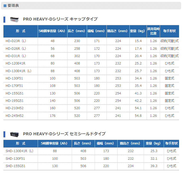Image resolution: width=183 pixels, height=175 pixels.
Task: Click the PRO HEAVY-Dシリーズ キャップタイプ heading
Action: (60, 19)
